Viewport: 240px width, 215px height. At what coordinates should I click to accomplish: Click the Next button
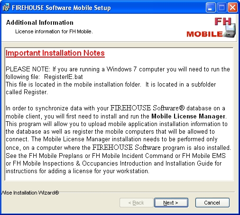pos(171,203)
